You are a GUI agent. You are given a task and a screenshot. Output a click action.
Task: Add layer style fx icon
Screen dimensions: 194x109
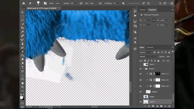point(149,106)
